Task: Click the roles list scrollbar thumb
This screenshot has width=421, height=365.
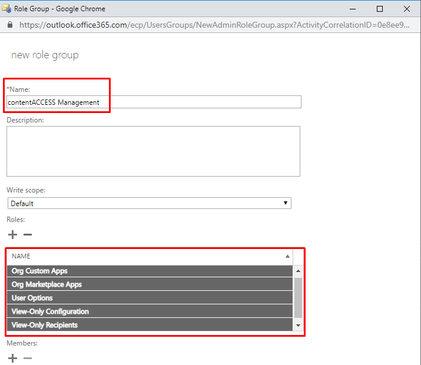Action: point(298,297)
